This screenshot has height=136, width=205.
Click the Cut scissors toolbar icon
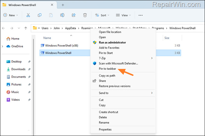pos(28,15)
